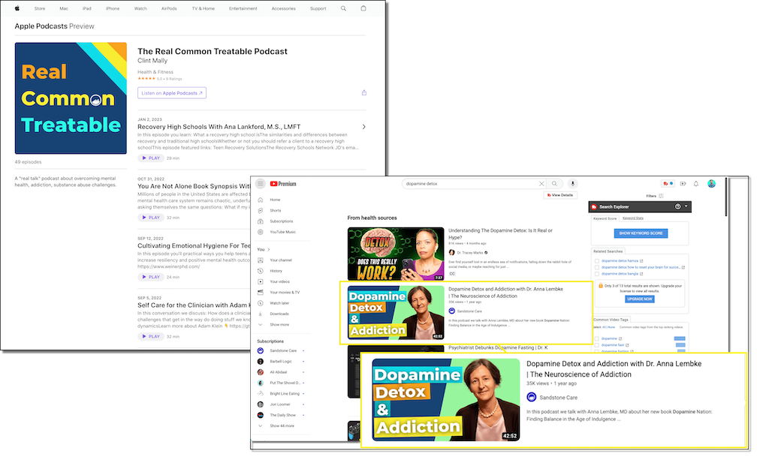Switch to the Keyword Score tab
The height and width of the screenshot is (475, 757).
click(x=605, y=218)
